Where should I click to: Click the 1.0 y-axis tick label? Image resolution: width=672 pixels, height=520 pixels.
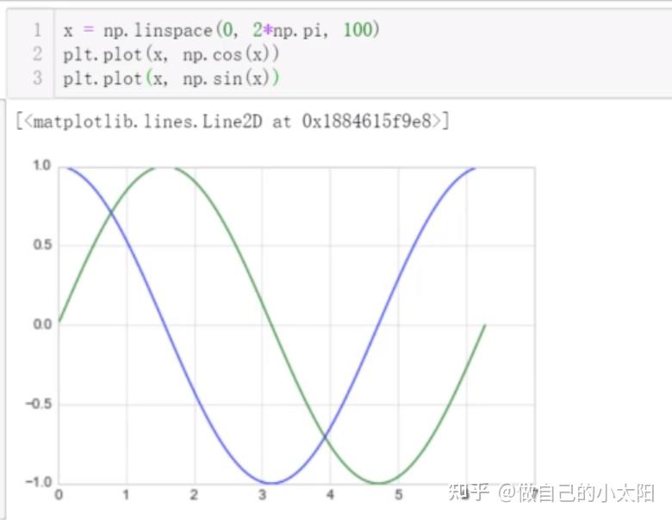pos(42,165)
